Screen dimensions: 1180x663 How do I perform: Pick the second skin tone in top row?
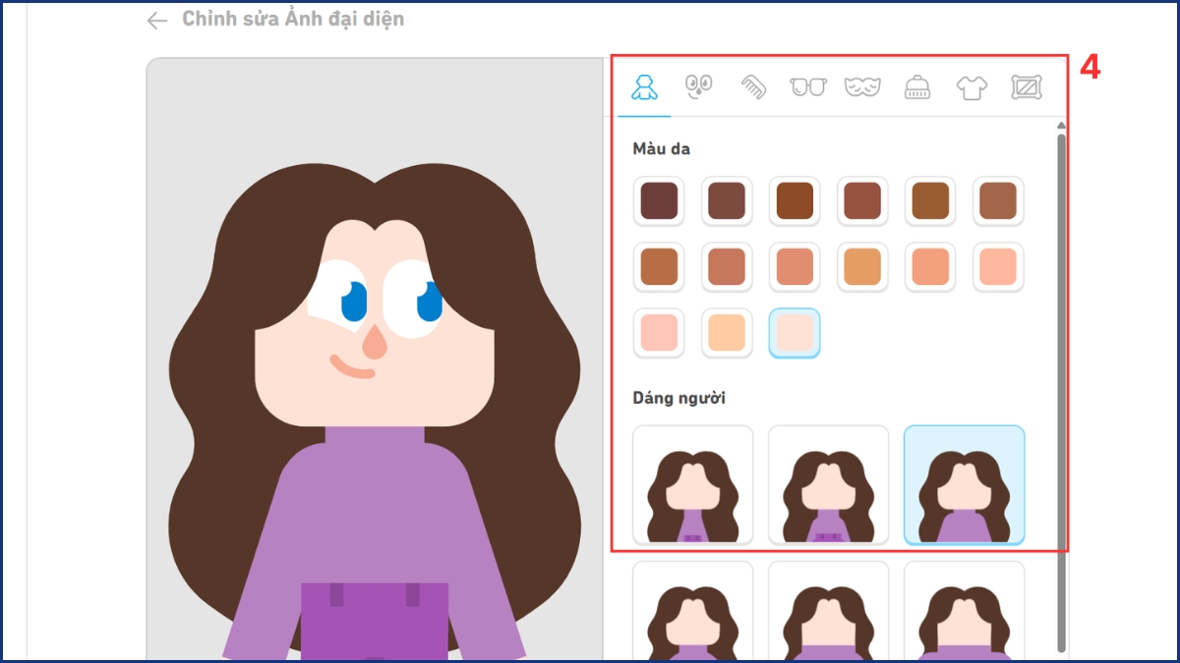[x=727, y=201]
